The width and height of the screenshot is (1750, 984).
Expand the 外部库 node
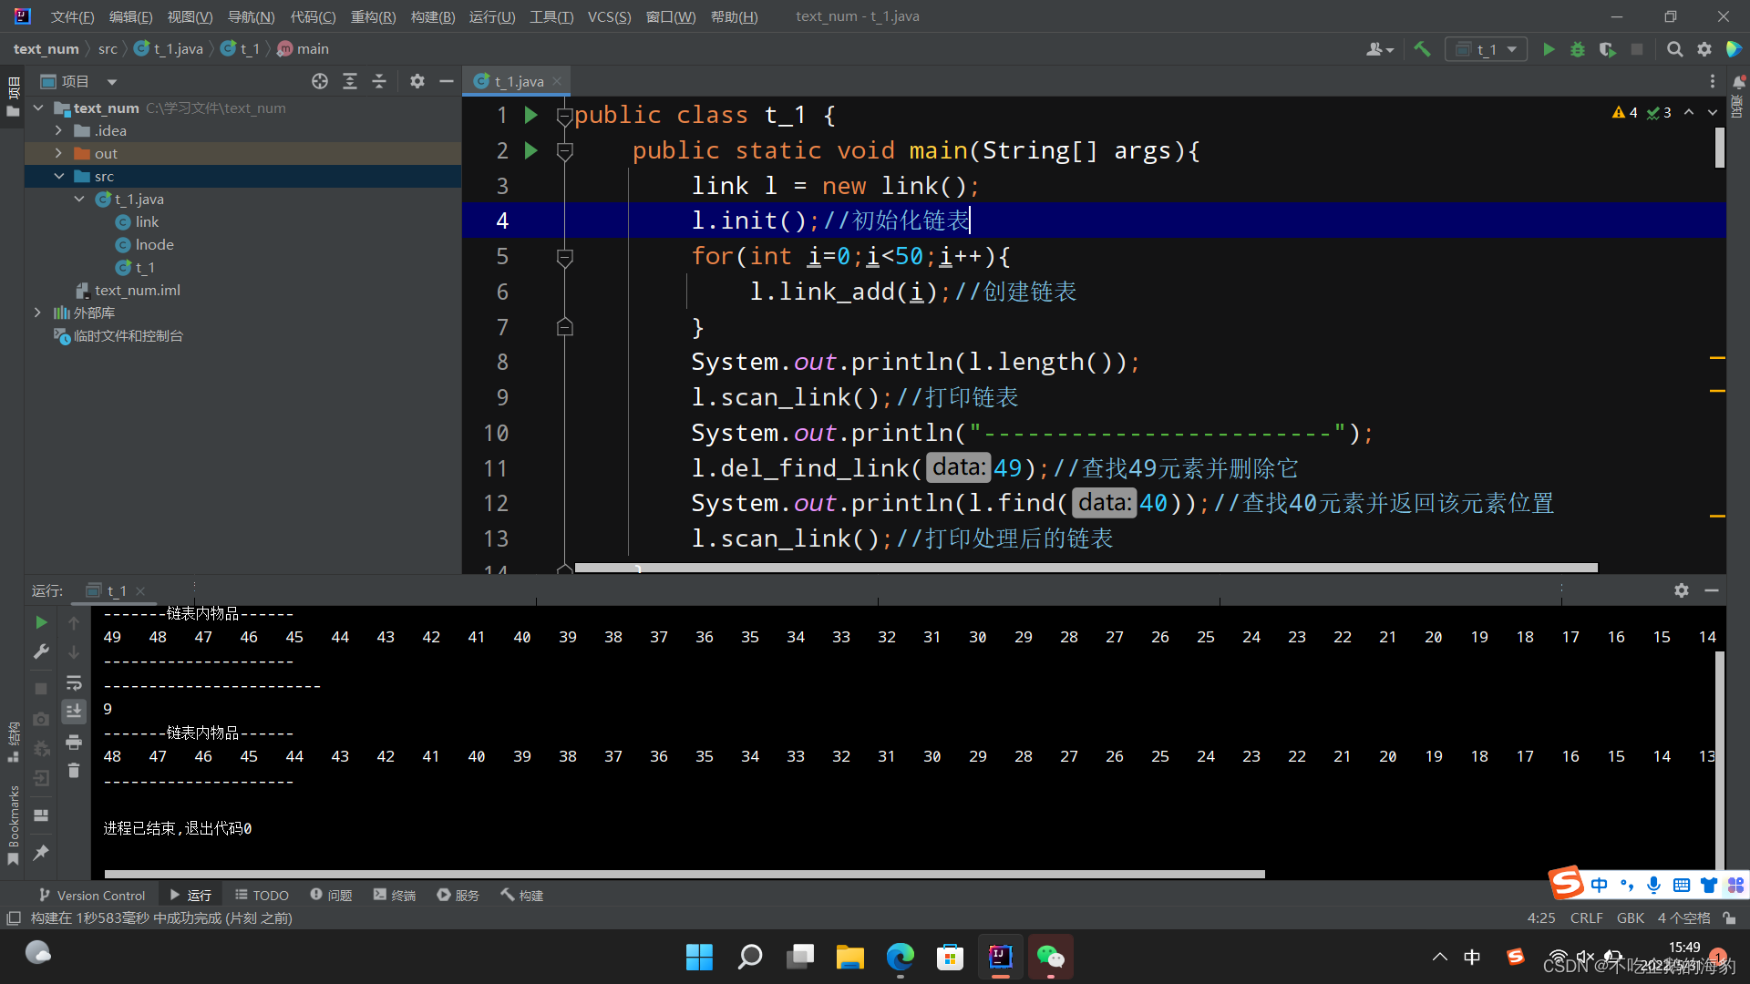[x=37, y=313]
